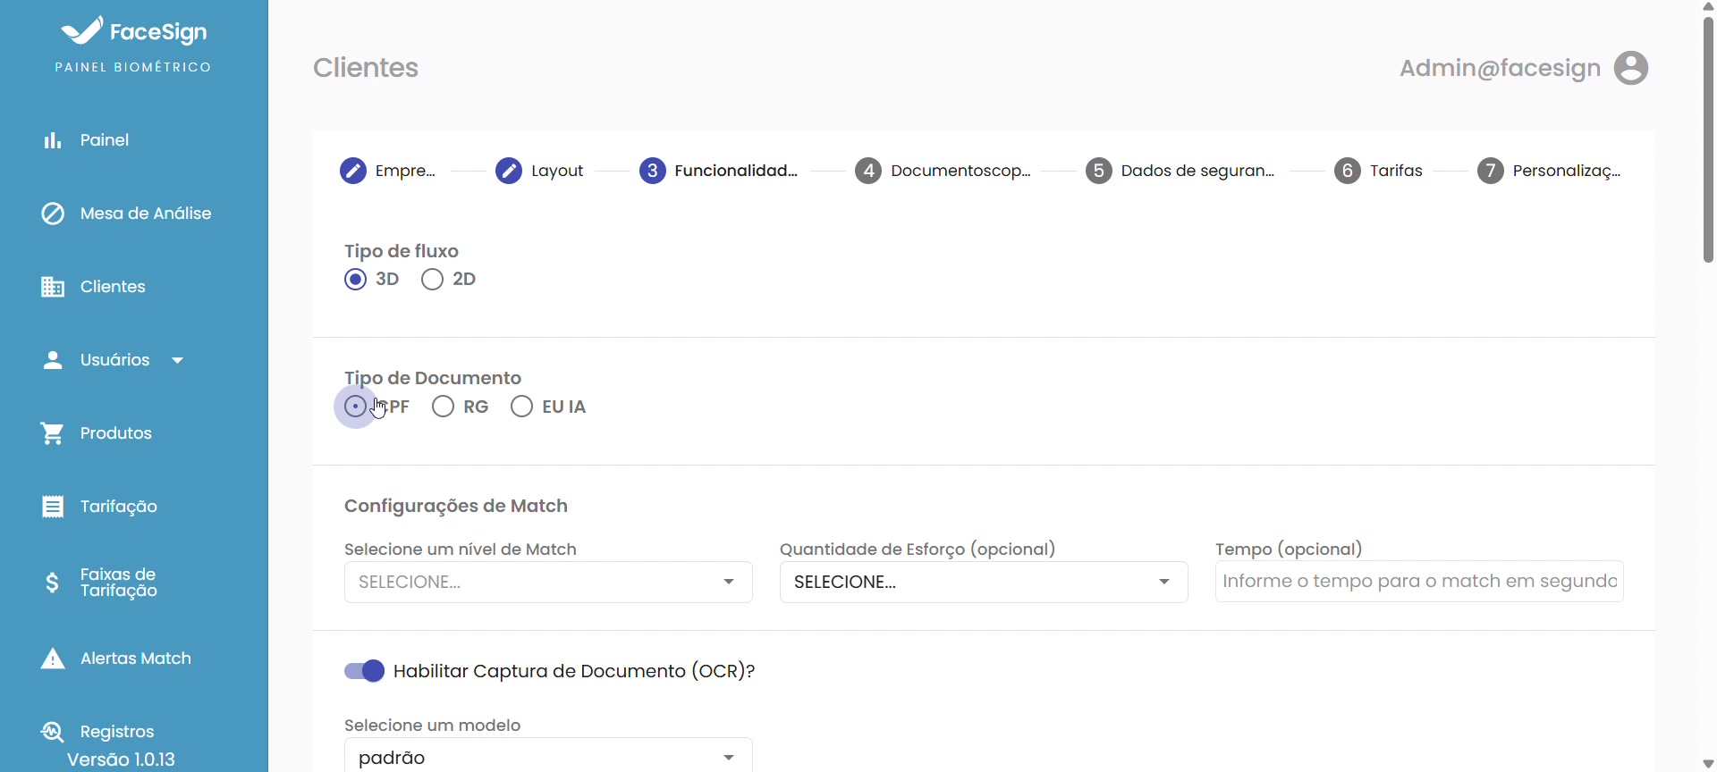Go to step 4 Documentoscopia

[943, 171]
